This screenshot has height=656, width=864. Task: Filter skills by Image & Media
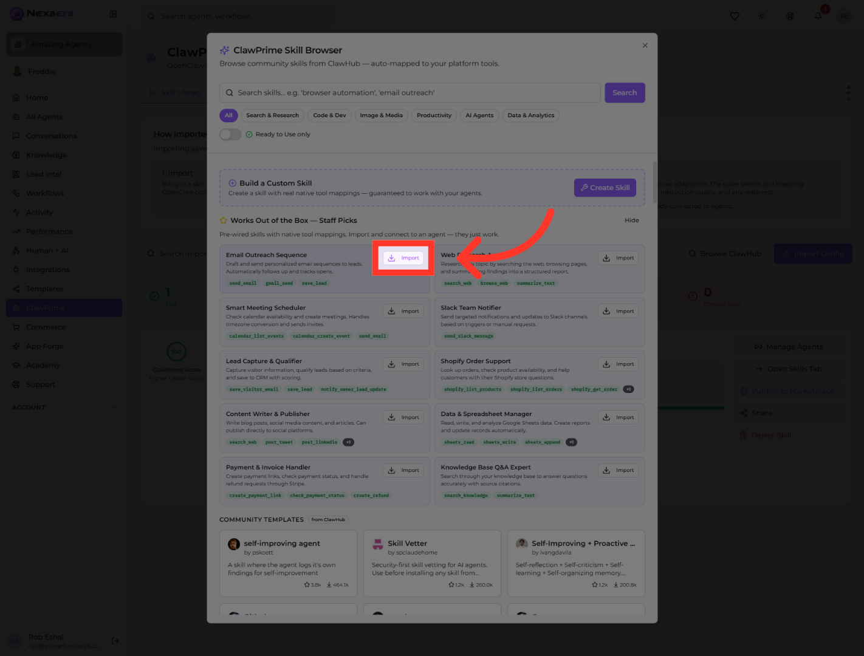click(x=381, y=115)
